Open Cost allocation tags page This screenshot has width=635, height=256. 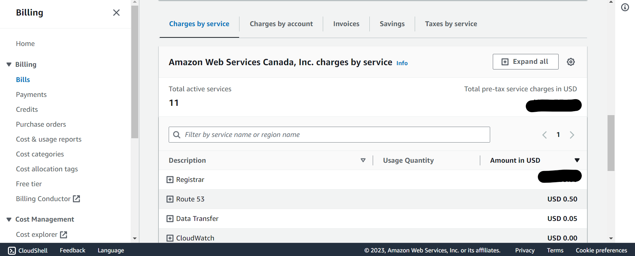(x=47, y=169)
